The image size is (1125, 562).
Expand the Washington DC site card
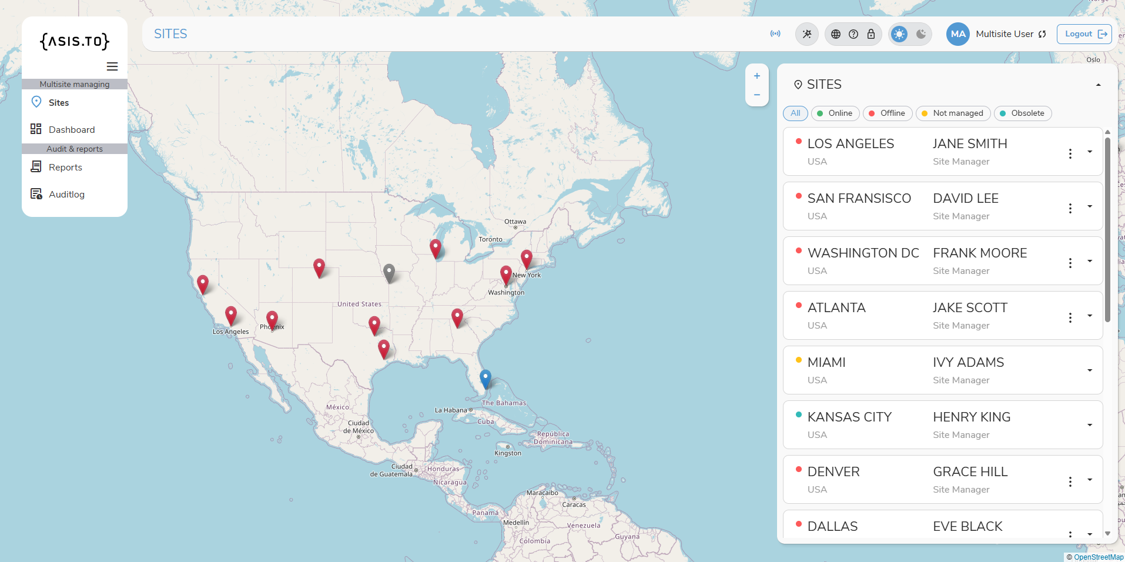1090,261
